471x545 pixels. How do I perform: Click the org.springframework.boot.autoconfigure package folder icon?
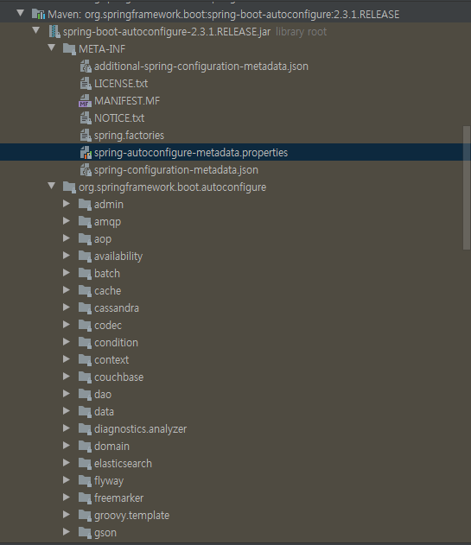69,187
